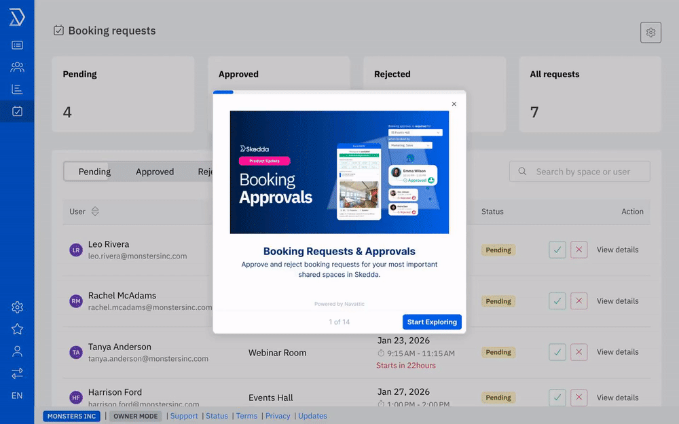Click the star icon in sidebar
The height and width of the screenshot is (424, 679).
[x=17, y=329]
